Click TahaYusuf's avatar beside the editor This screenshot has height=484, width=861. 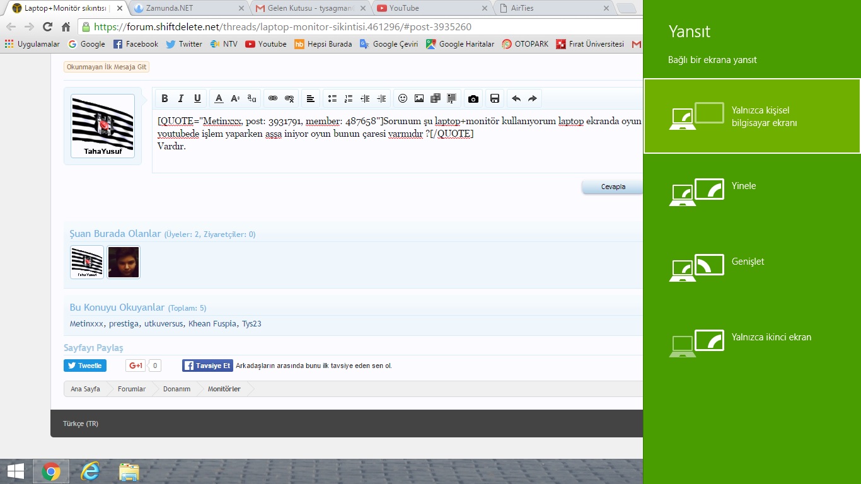pyautogui.click(x=103, y=125)
